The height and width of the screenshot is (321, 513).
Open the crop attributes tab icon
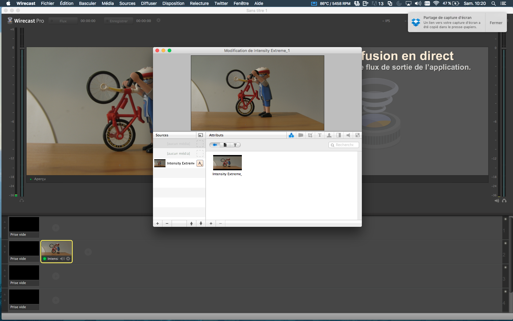pos(310,135)
